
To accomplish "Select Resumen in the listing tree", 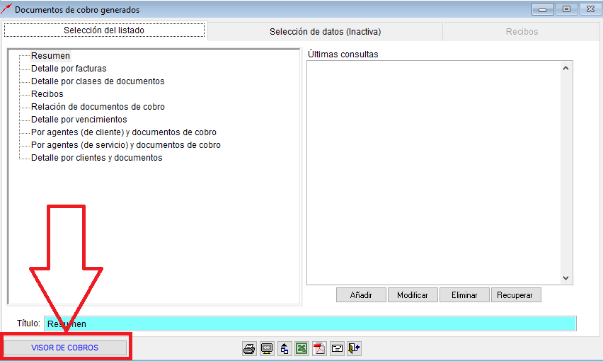I will [50, 56].
